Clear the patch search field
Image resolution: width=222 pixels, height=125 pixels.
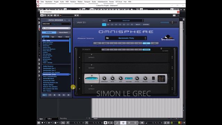point(69,28)
